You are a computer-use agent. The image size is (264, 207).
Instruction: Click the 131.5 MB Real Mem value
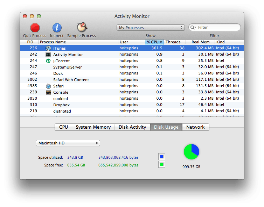click(x=205, y=86)
